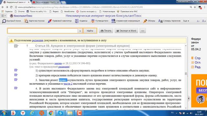Open Skype from taskbar
The width and height of the screenshot is (207, 116).
[x=60, y=113]
